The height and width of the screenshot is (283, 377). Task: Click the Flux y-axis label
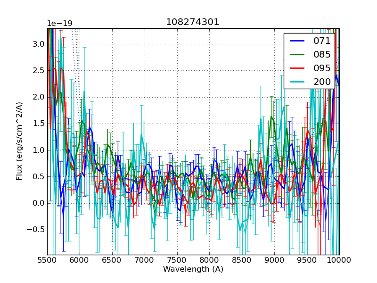tap(19, 141)
